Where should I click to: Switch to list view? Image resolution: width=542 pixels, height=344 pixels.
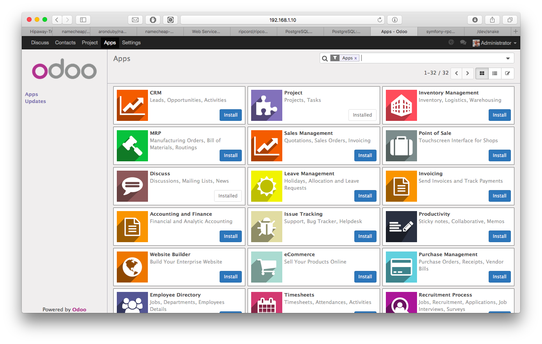[494, 73]
